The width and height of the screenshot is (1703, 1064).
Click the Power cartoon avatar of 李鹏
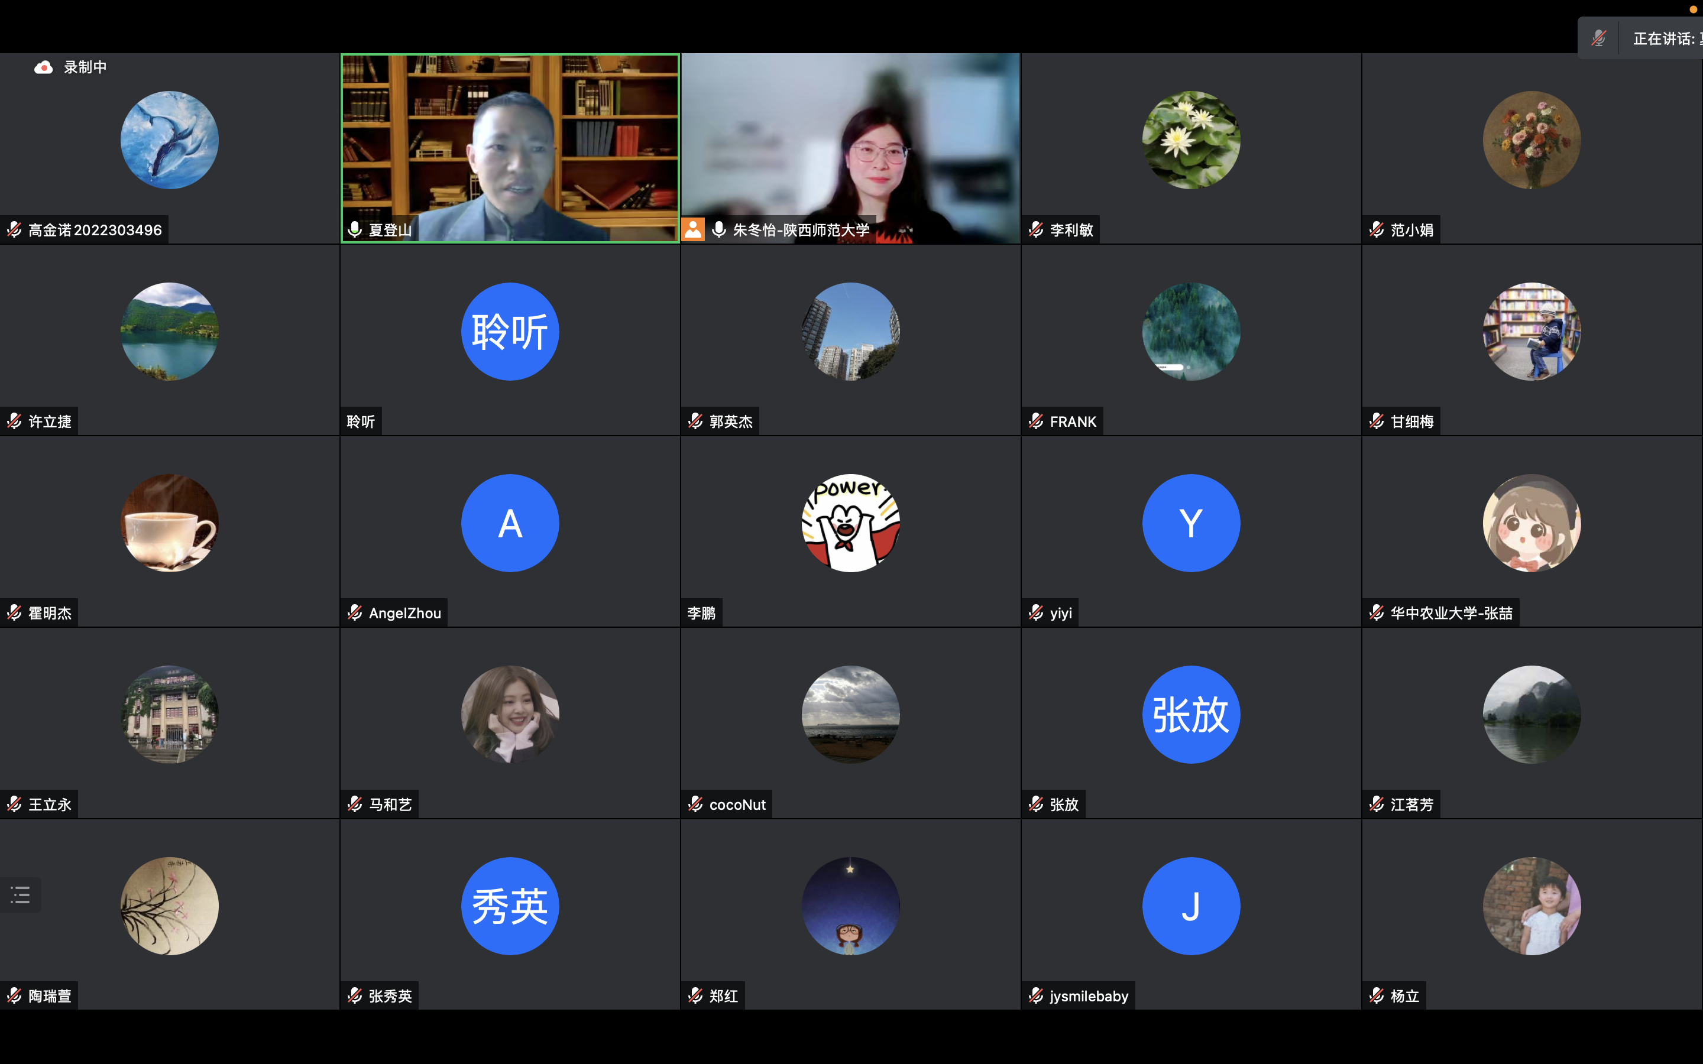tap(850, 523)
